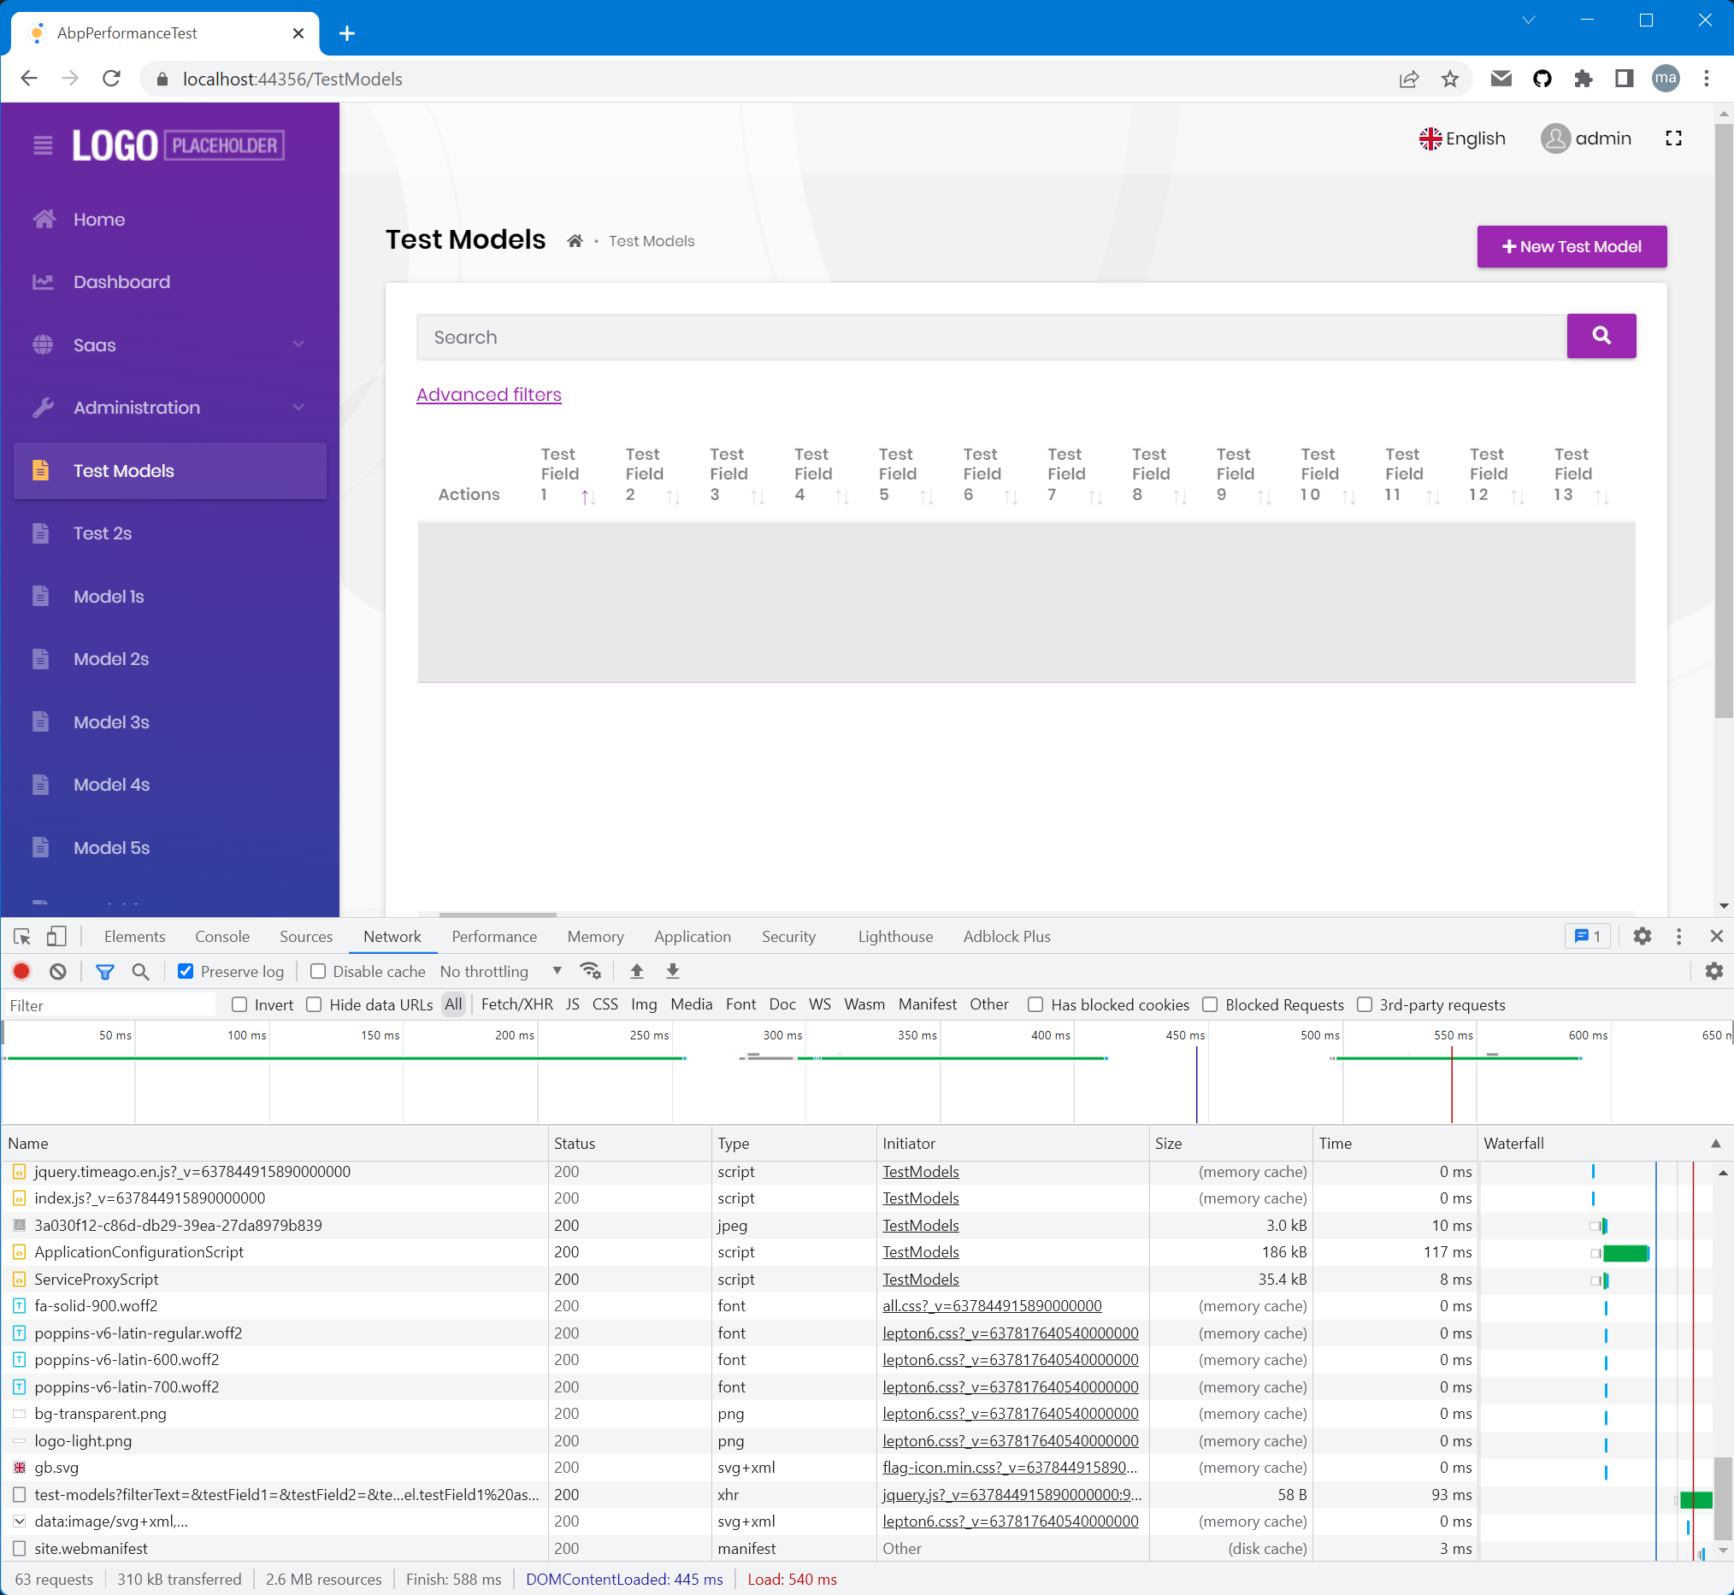The width and height of the screenshot is (1734, 1595).
Task: Toggle the network filter funnel icon
Action: click(x=104, y=972)
